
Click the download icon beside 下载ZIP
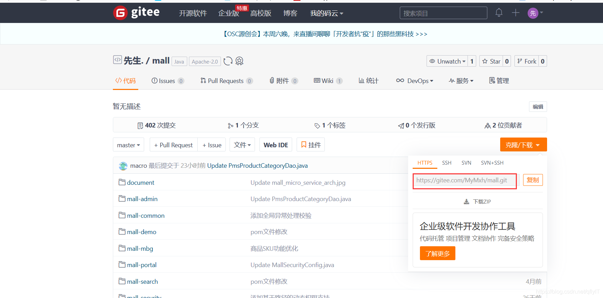[466, 201]
